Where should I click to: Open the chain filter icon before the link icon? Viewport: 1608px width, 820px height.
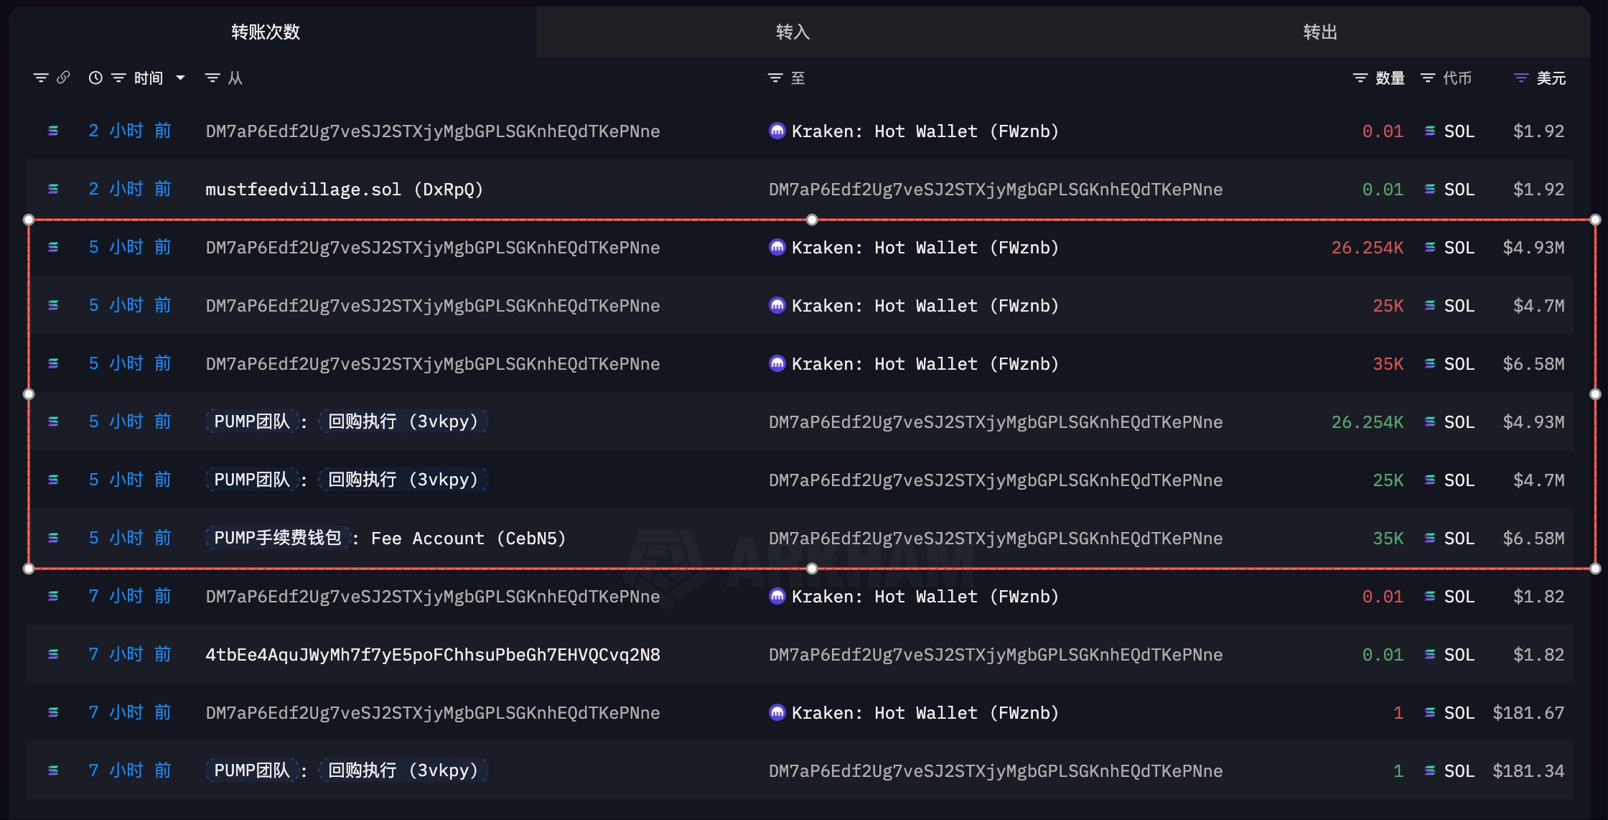41,78
